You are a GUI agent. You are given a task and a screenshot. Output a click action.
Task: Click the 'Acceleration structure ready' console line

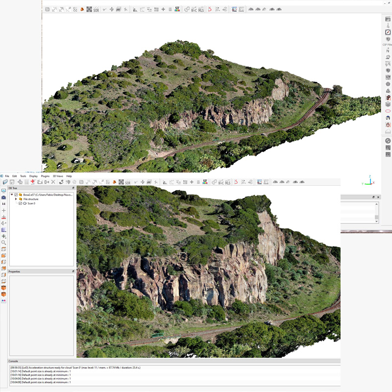click(x=75, y=367)
